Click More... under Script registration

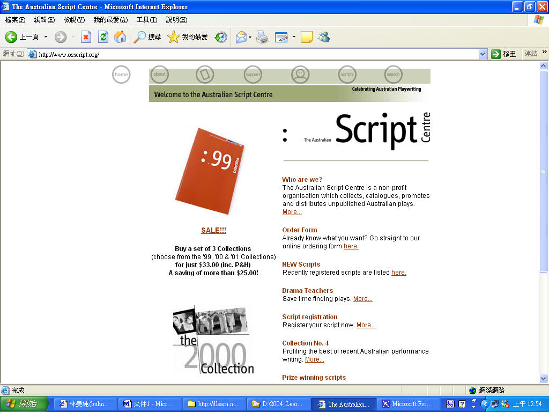366,325
